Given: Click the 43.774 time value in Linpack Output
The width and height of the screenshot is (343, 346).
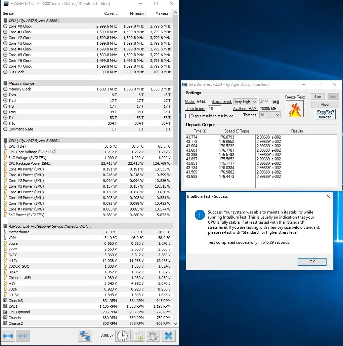Looking at the screenshot, I should 191,137.
